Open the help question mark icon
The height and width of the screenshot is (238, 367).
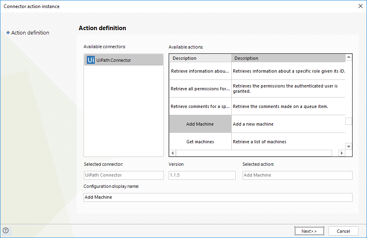(6, 230)
